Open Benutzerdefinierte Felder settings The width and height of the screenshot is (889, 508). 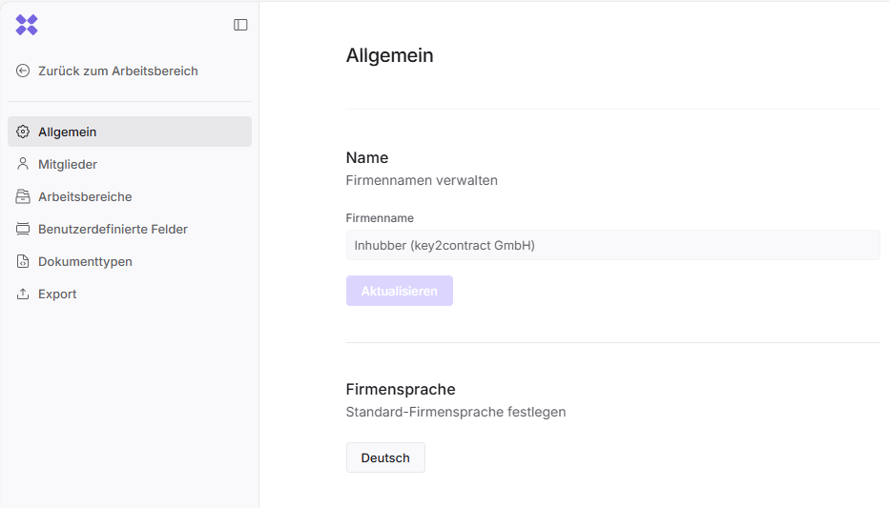click(113, 229)
